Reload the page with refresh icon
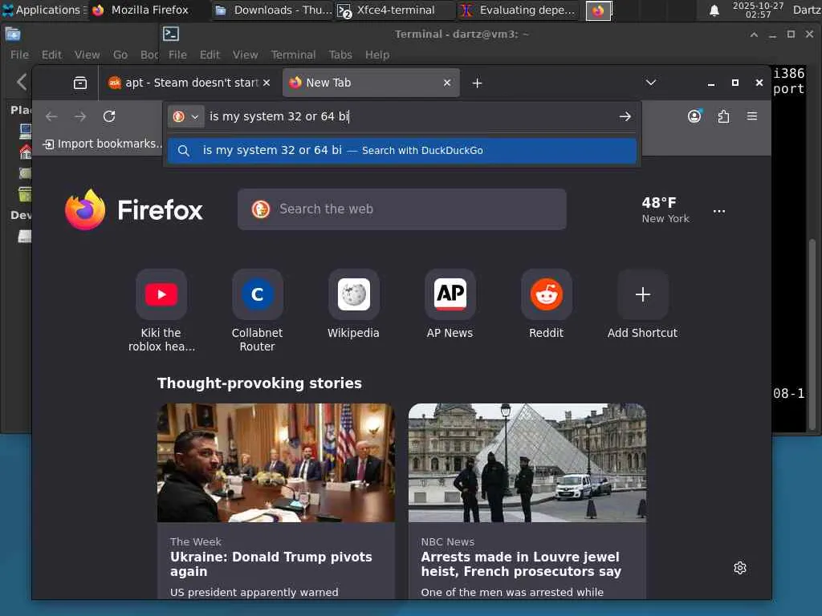 click(x=109, y=116)
